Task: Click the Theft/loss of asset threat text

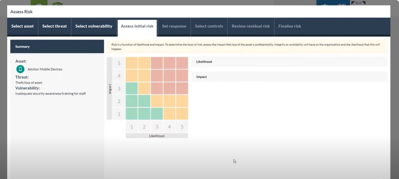Action: (29, 83)
